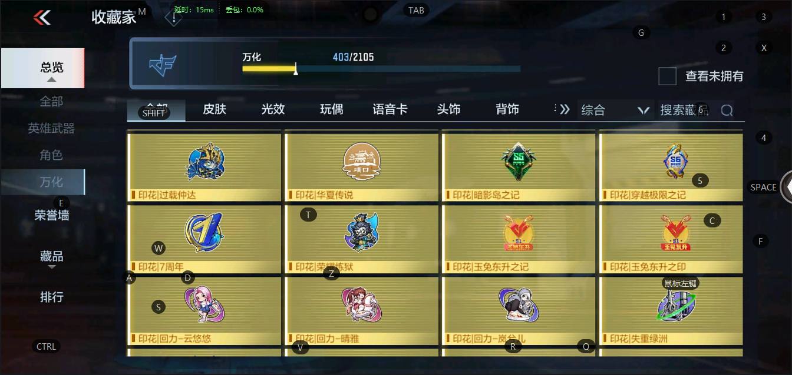Expand more category tabs with double chevron
792x375 pixels.
click(565, 109)
